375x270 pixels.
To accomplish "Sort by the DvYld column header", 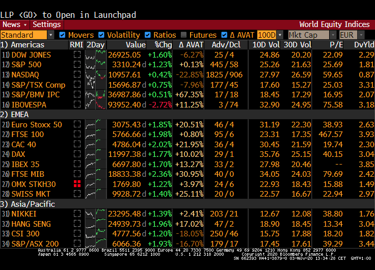I will click(364, 45).
